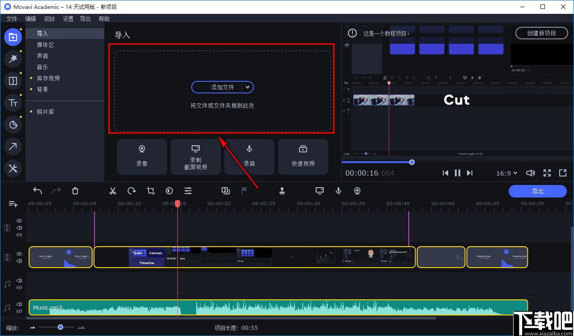Viewport: 574px width, 336px height.
Task: Delete selected clip with trash icon
Action: coord(75,191)
